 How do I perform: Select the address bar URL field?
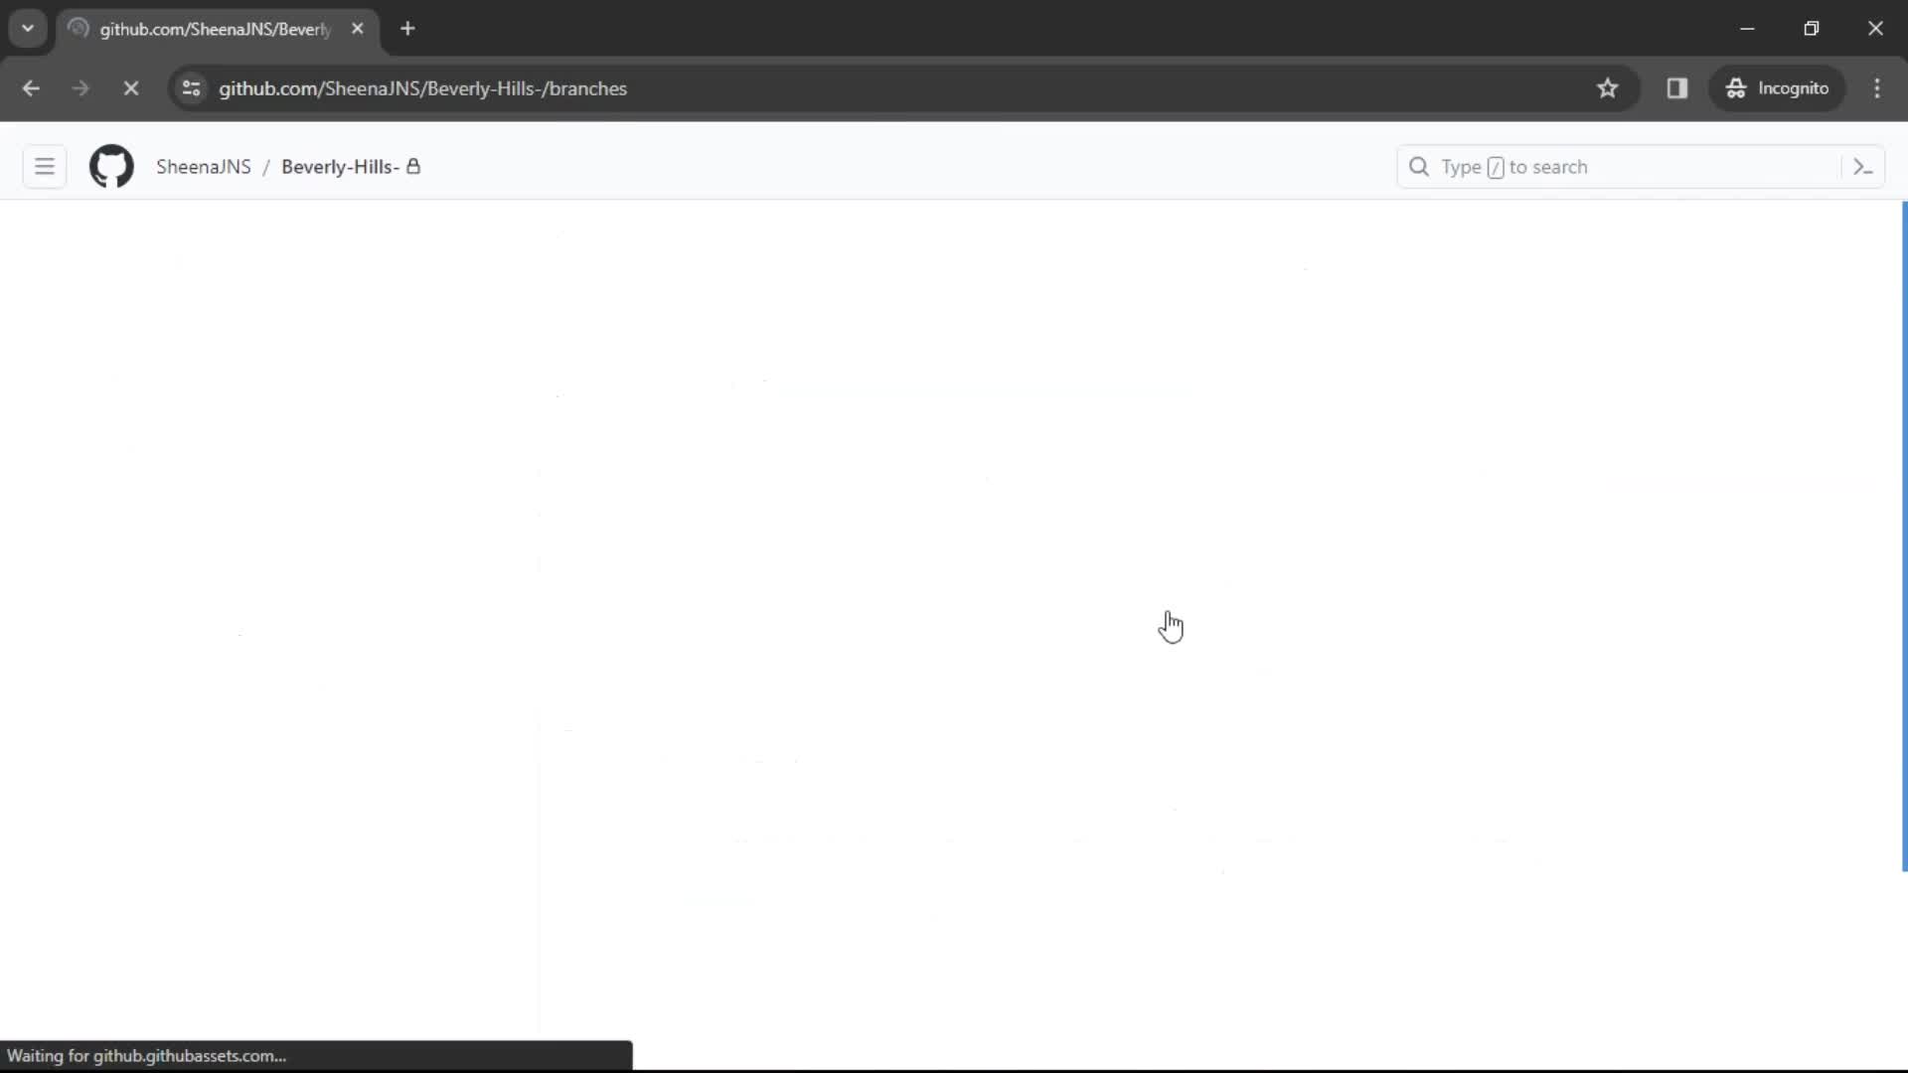(422, 87)
